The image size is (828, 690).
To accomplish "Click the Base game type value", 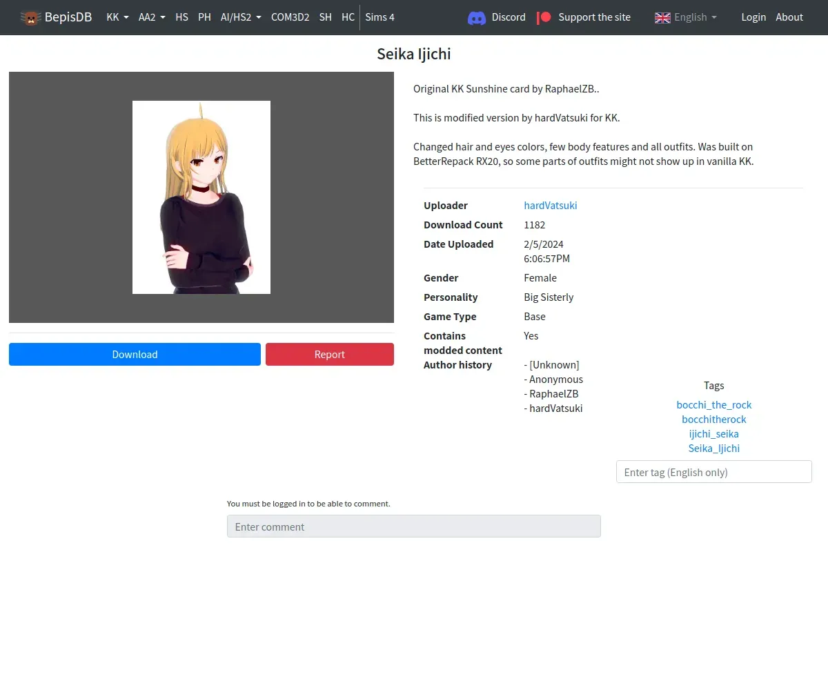I will 535,316.
